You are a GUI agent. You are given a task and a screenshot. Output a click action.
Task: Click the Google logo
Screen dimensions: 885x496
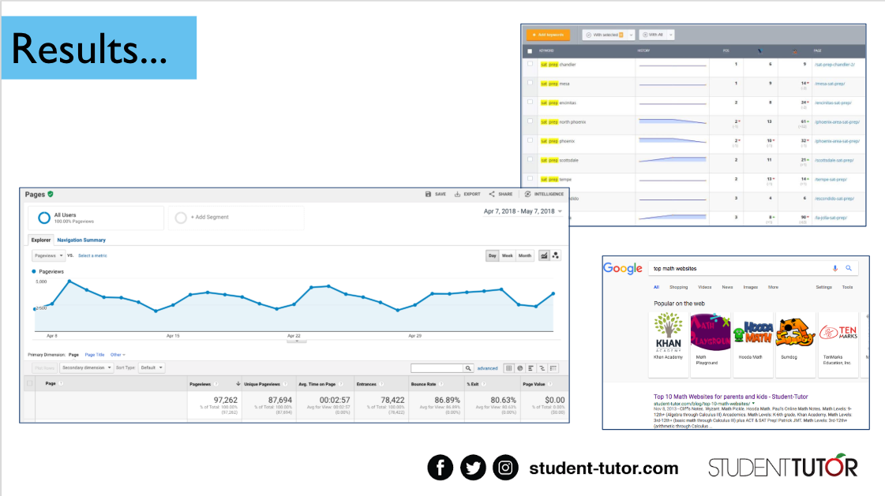[x=623, y=268]
